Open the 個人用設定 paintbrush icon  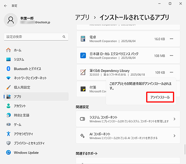pyautogui.click(x=9, y=87)
